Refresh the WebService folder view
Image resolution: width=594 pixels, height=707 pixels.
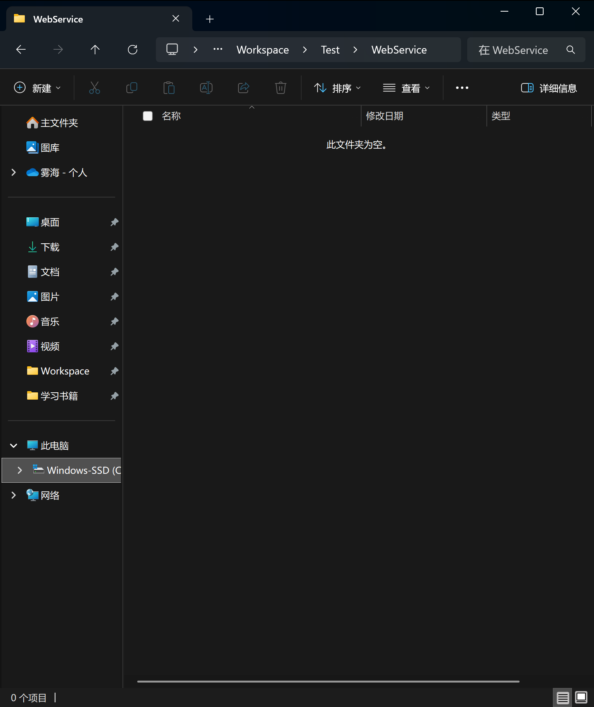coord(133,49)
